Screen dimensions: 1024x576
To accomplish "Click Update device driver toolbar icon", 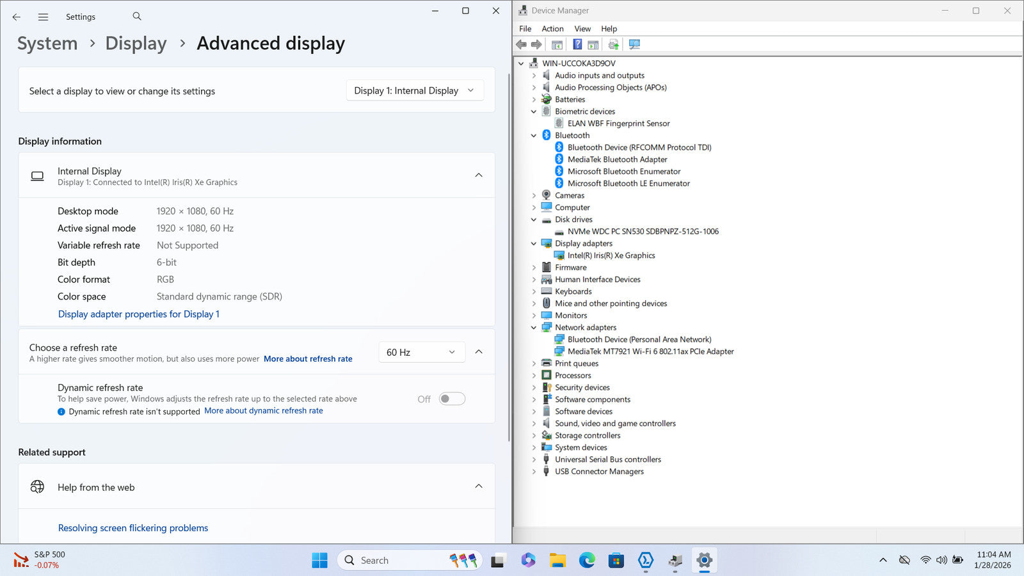I will click(613, 44).
